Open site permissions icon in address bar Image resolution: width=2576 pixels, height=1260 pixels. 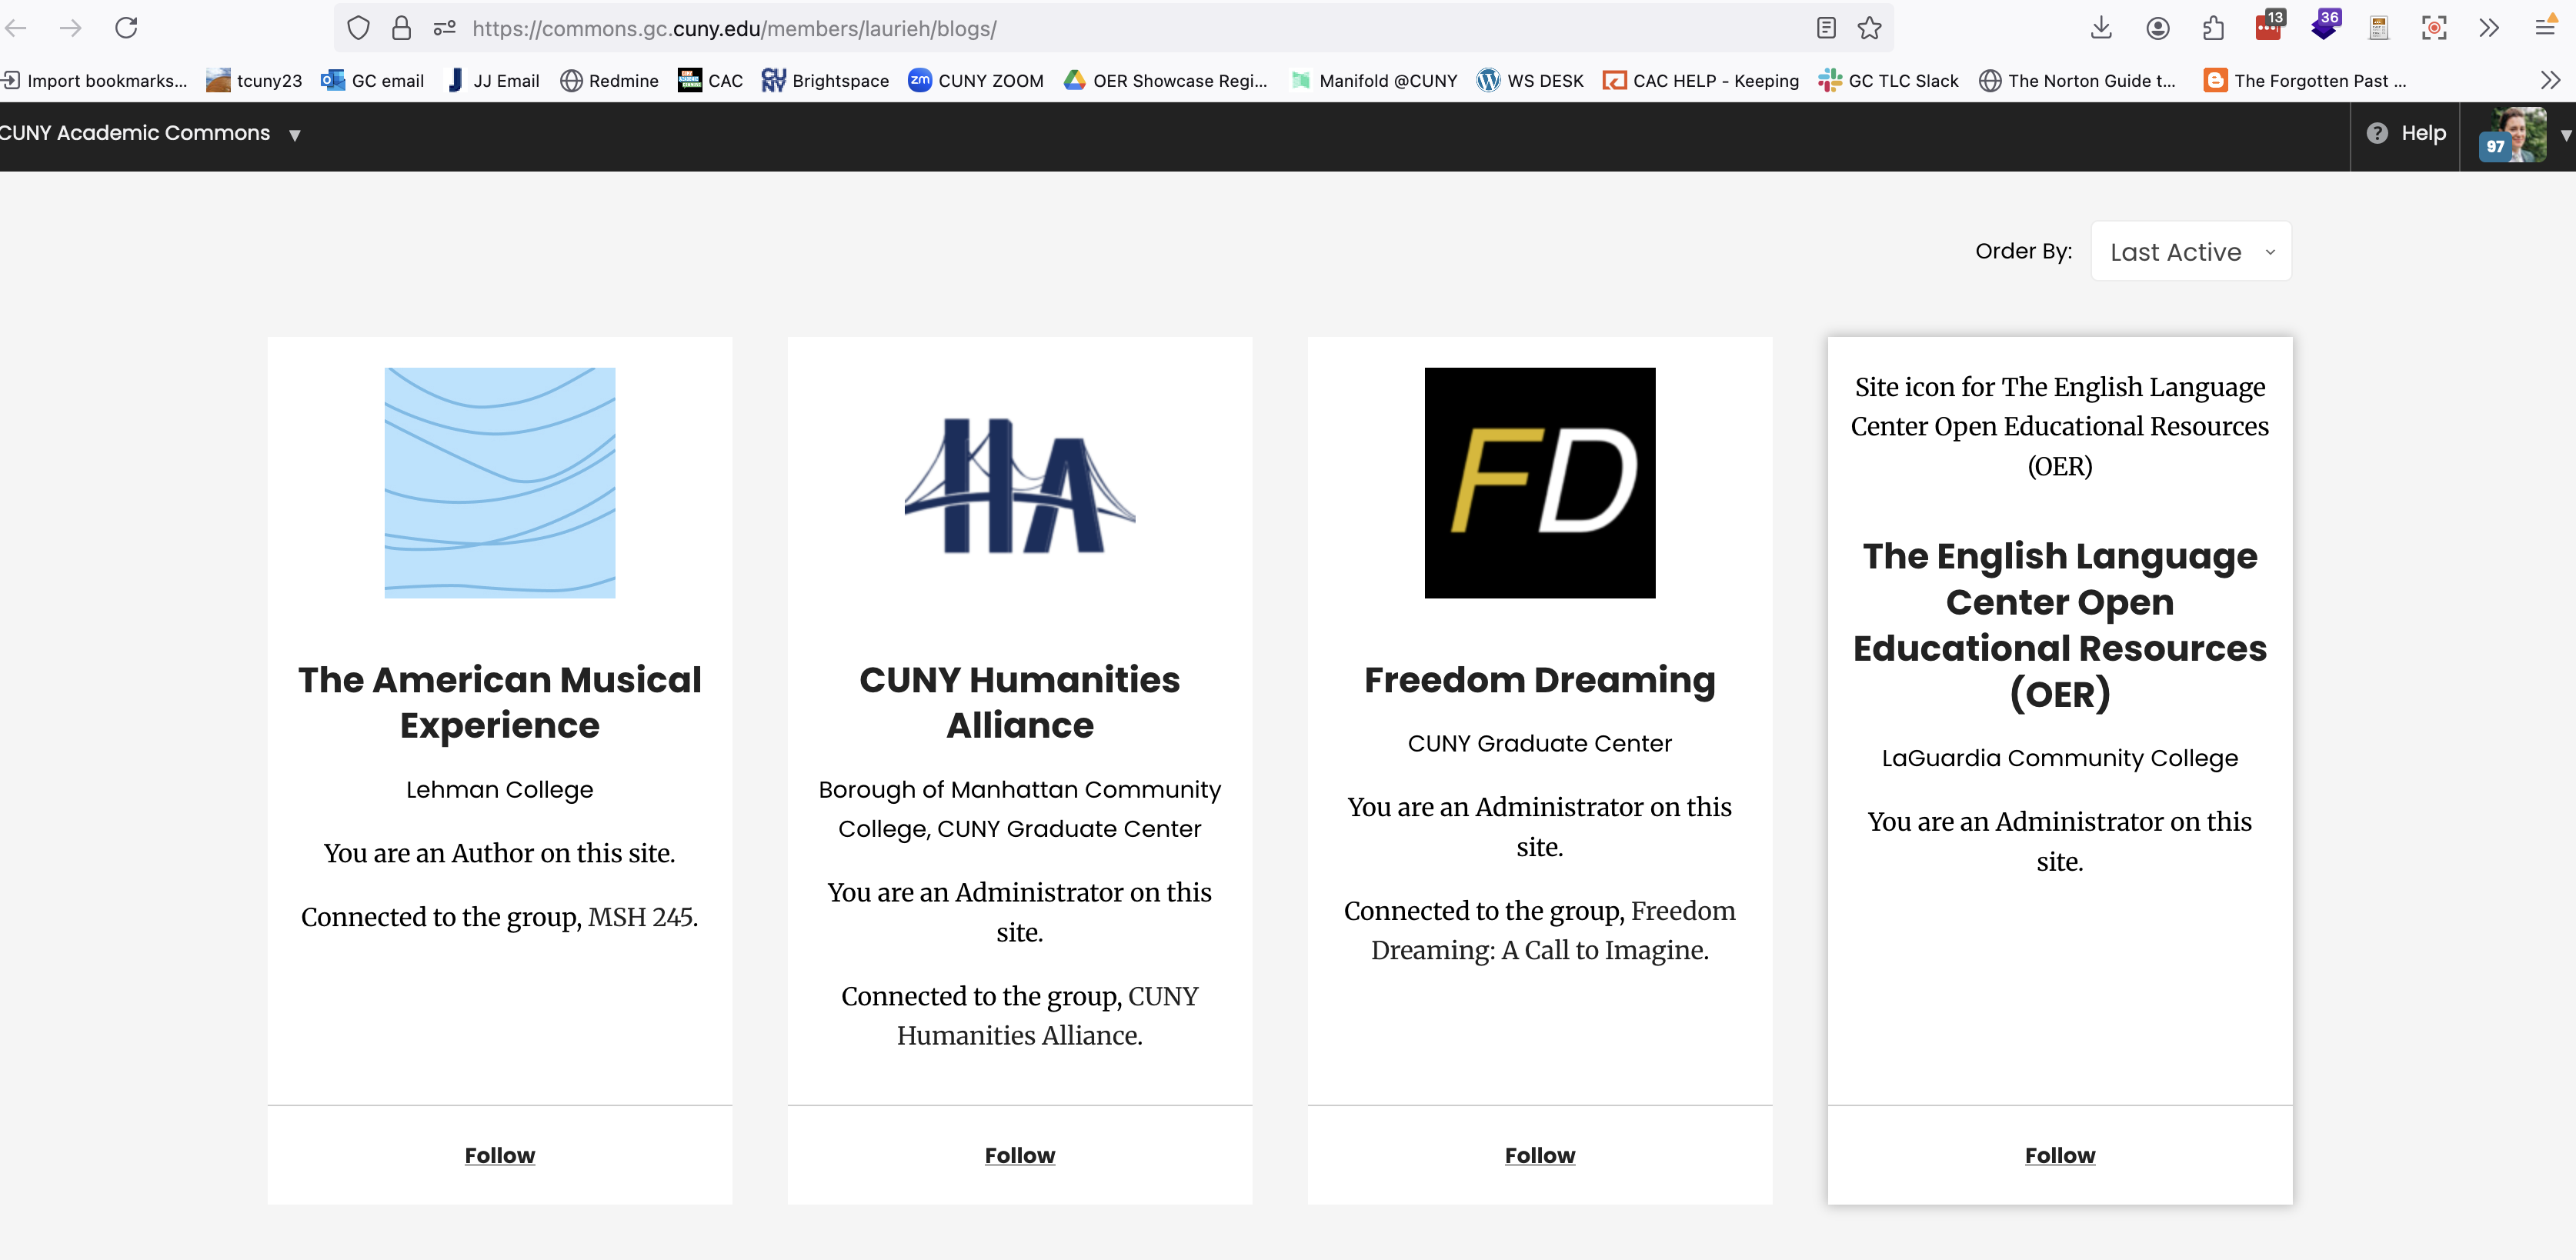tap(444, 28)
